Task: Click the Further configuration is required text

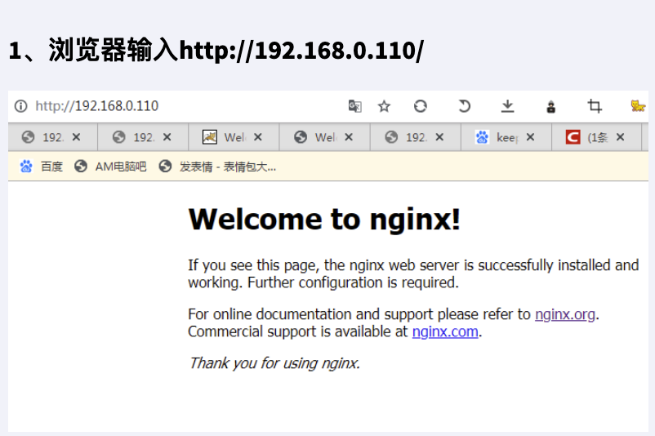Action: [x=353, y=283]
